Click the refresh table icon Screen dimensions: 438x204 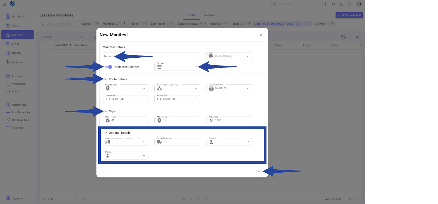coord(344,37)
